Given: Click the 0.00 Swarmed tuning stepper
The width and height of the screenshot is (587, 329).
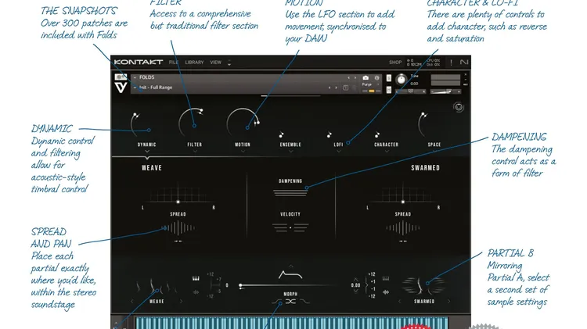Looking at the screenshot, I should [x=355, y=285].
